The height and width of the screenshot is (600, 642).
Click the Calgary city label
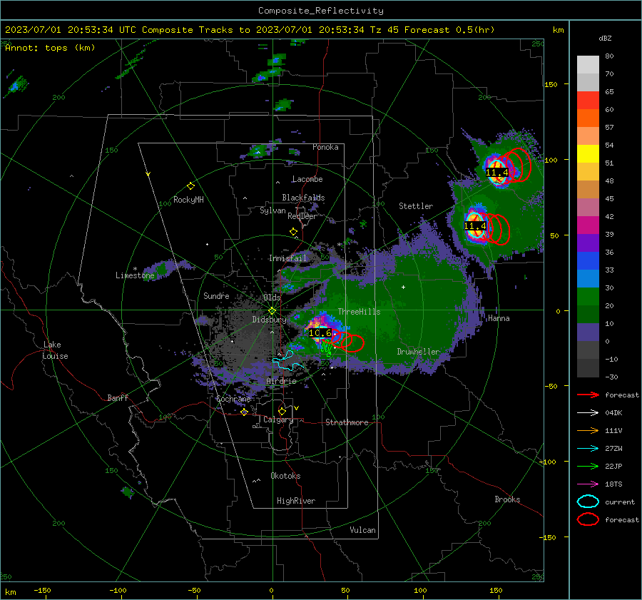pos(278,420)
